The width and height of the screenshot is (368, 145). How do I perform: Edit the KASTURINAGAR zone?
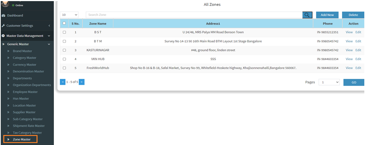[358, 50]
